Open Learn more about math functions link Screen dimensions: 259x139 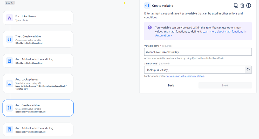pyautogui.click(x=201, y=33)
